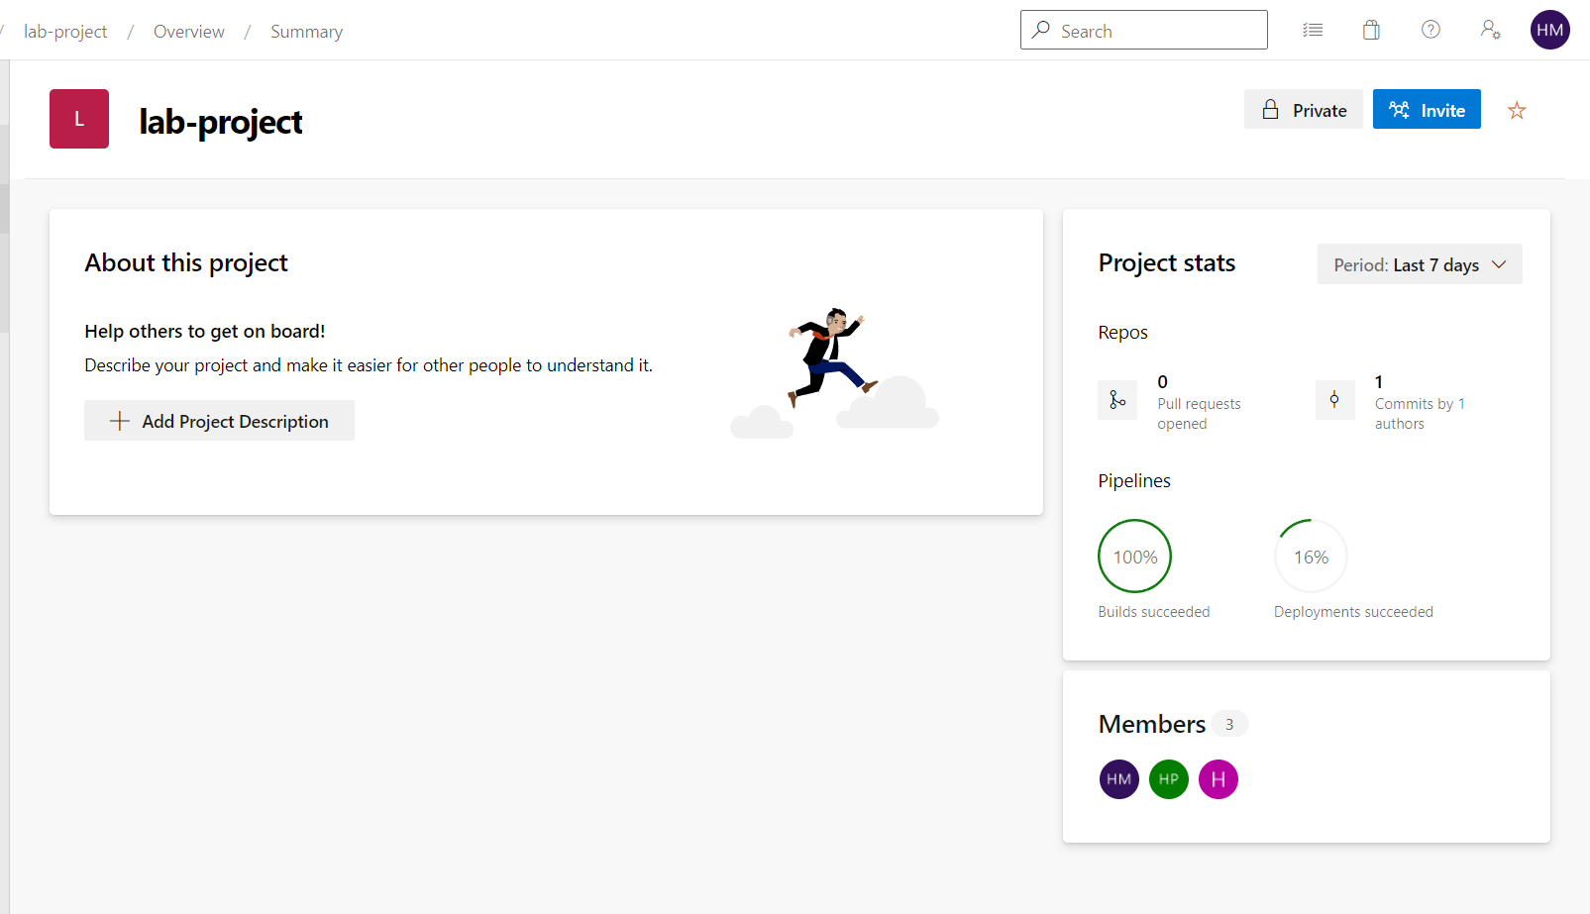Click Add Project Description
The height and width of the screenshot is (914, 1590).
[219, 421]
